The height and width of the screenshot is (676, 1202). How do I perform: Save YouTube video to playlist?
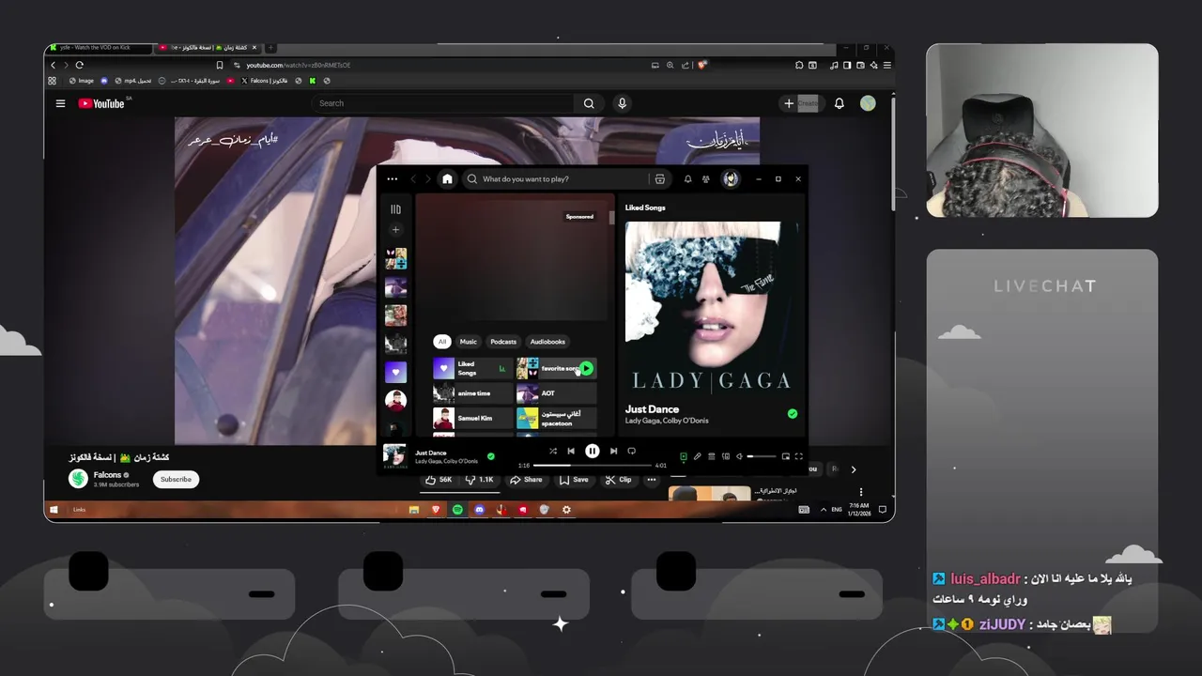click(574, 480)
